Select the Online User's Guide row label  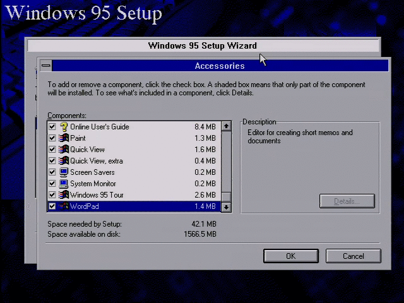(100, 127)
